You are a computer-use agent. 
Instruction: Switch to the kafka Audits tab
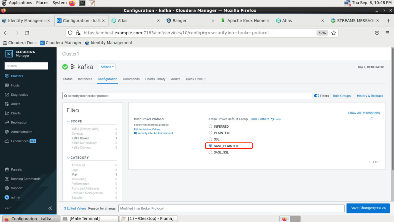[176, 79]
